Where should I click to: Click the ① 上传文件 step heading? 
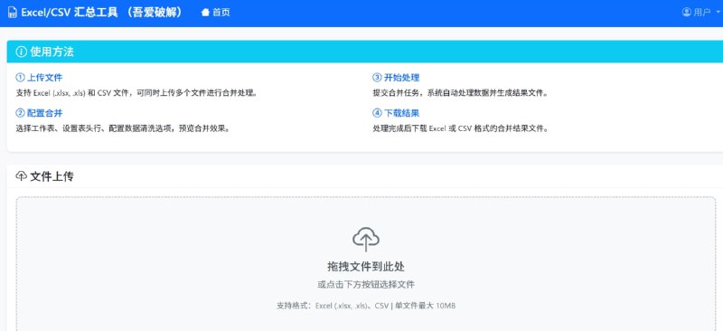[x=39, y=78]
